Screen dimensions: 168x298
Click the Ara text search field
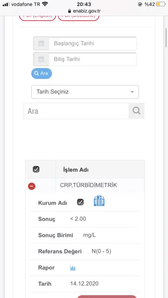pos(76,111)
